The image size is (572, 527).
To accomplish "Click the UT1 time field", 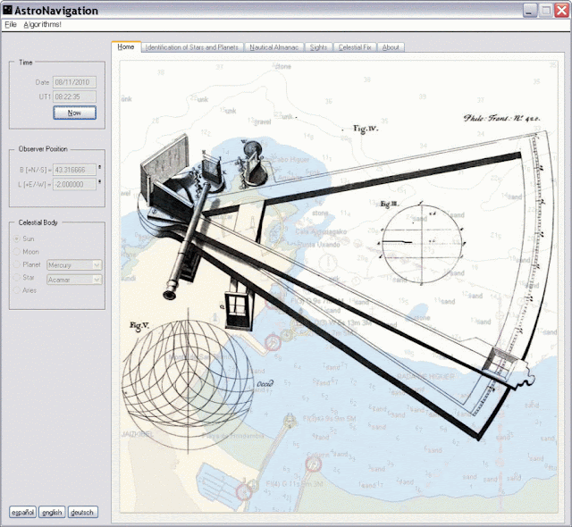I will [x=74, y=97].
